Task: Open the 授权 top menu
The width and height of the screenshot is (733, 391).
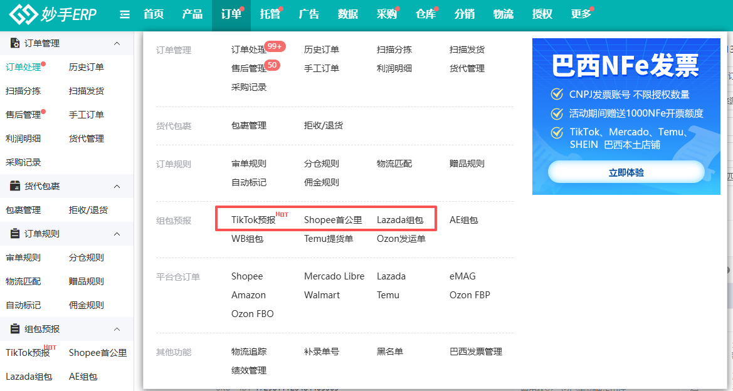Action: (542, 14)
